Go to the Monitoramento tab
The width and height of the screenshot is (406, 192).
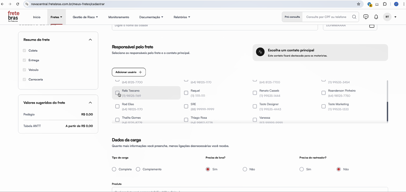119,17
